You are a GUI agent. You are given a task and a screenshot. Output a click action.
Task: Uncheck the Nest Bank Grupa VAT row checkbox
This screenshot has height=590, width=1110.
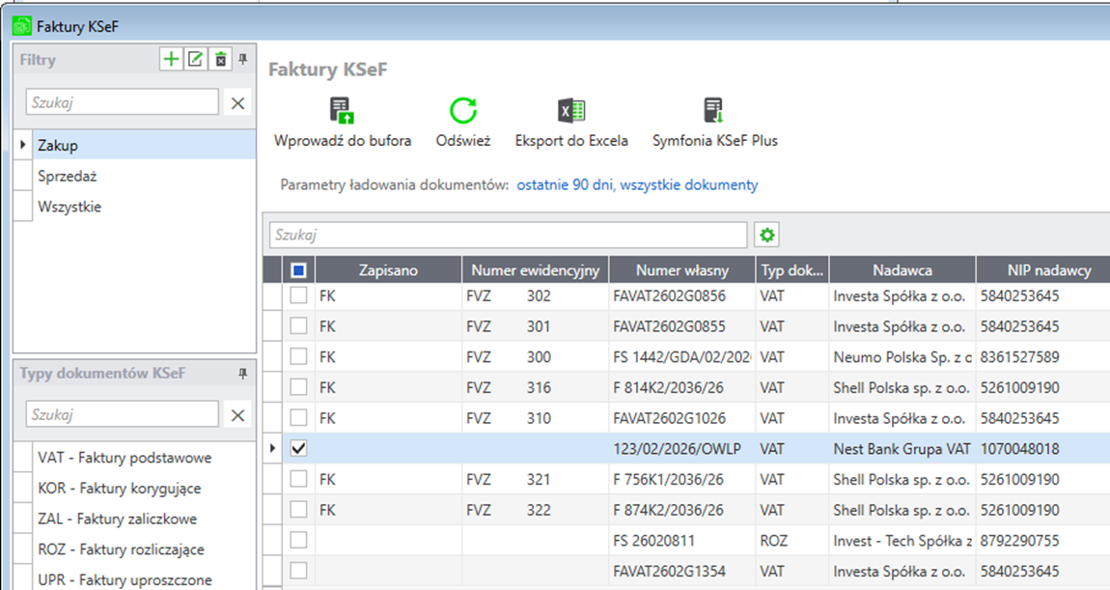[298, 448]
